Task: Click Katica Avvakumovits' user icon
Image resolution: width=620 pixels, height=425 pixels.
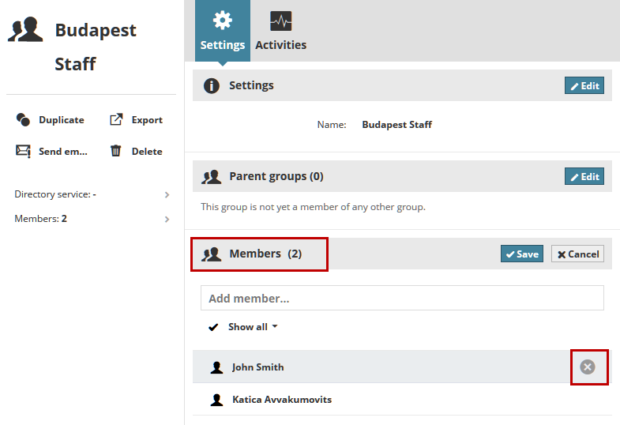Action: pyautogui.click(x=217, y=400)
